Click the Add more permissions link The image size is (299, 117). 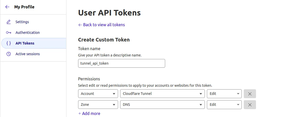click(x=89, y=113)
